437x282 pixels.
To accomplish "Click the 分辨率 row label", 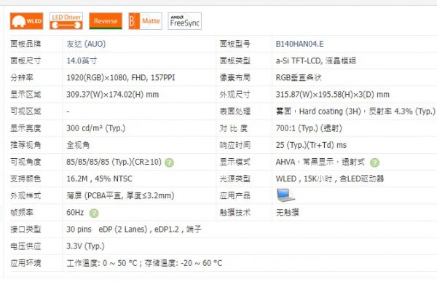I will (22, 77).
